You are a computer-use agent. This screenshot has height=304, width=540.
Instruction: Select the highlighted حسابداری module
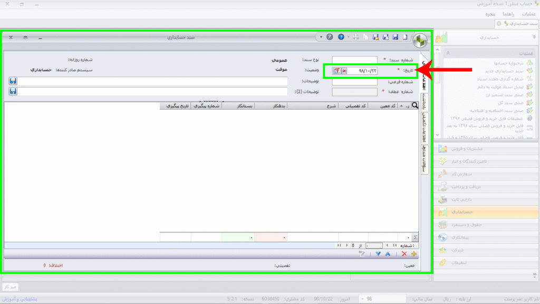486,212
